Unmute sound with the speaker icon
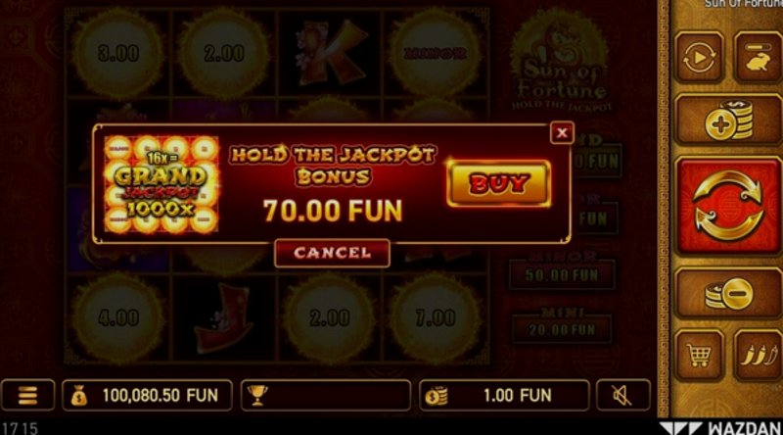This screenshot has height=435, width=783. click(x=623, y=396)
